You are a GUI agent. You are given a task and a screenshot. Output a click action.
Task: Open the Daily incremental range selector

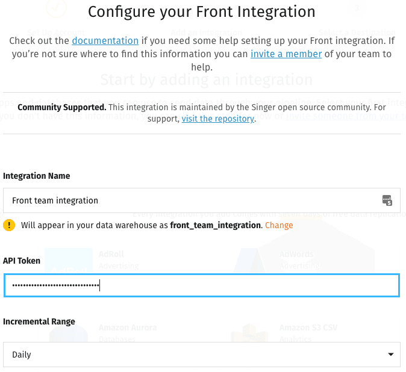(x=202, y=355)
